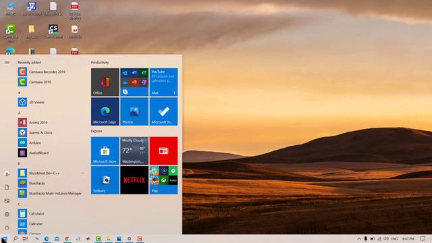Open the Play games folder tile
This screenshot has height=243, width=432.
[163, 180]
